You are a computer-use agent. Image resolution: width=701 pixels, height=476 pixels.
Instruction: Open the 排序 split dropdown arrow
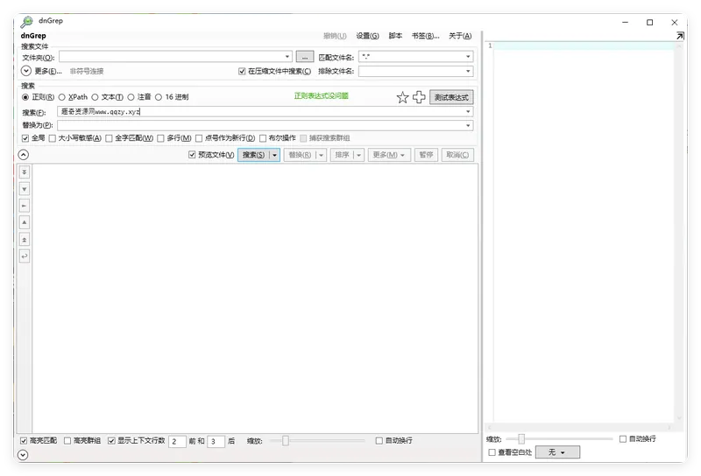click(358, 155)
